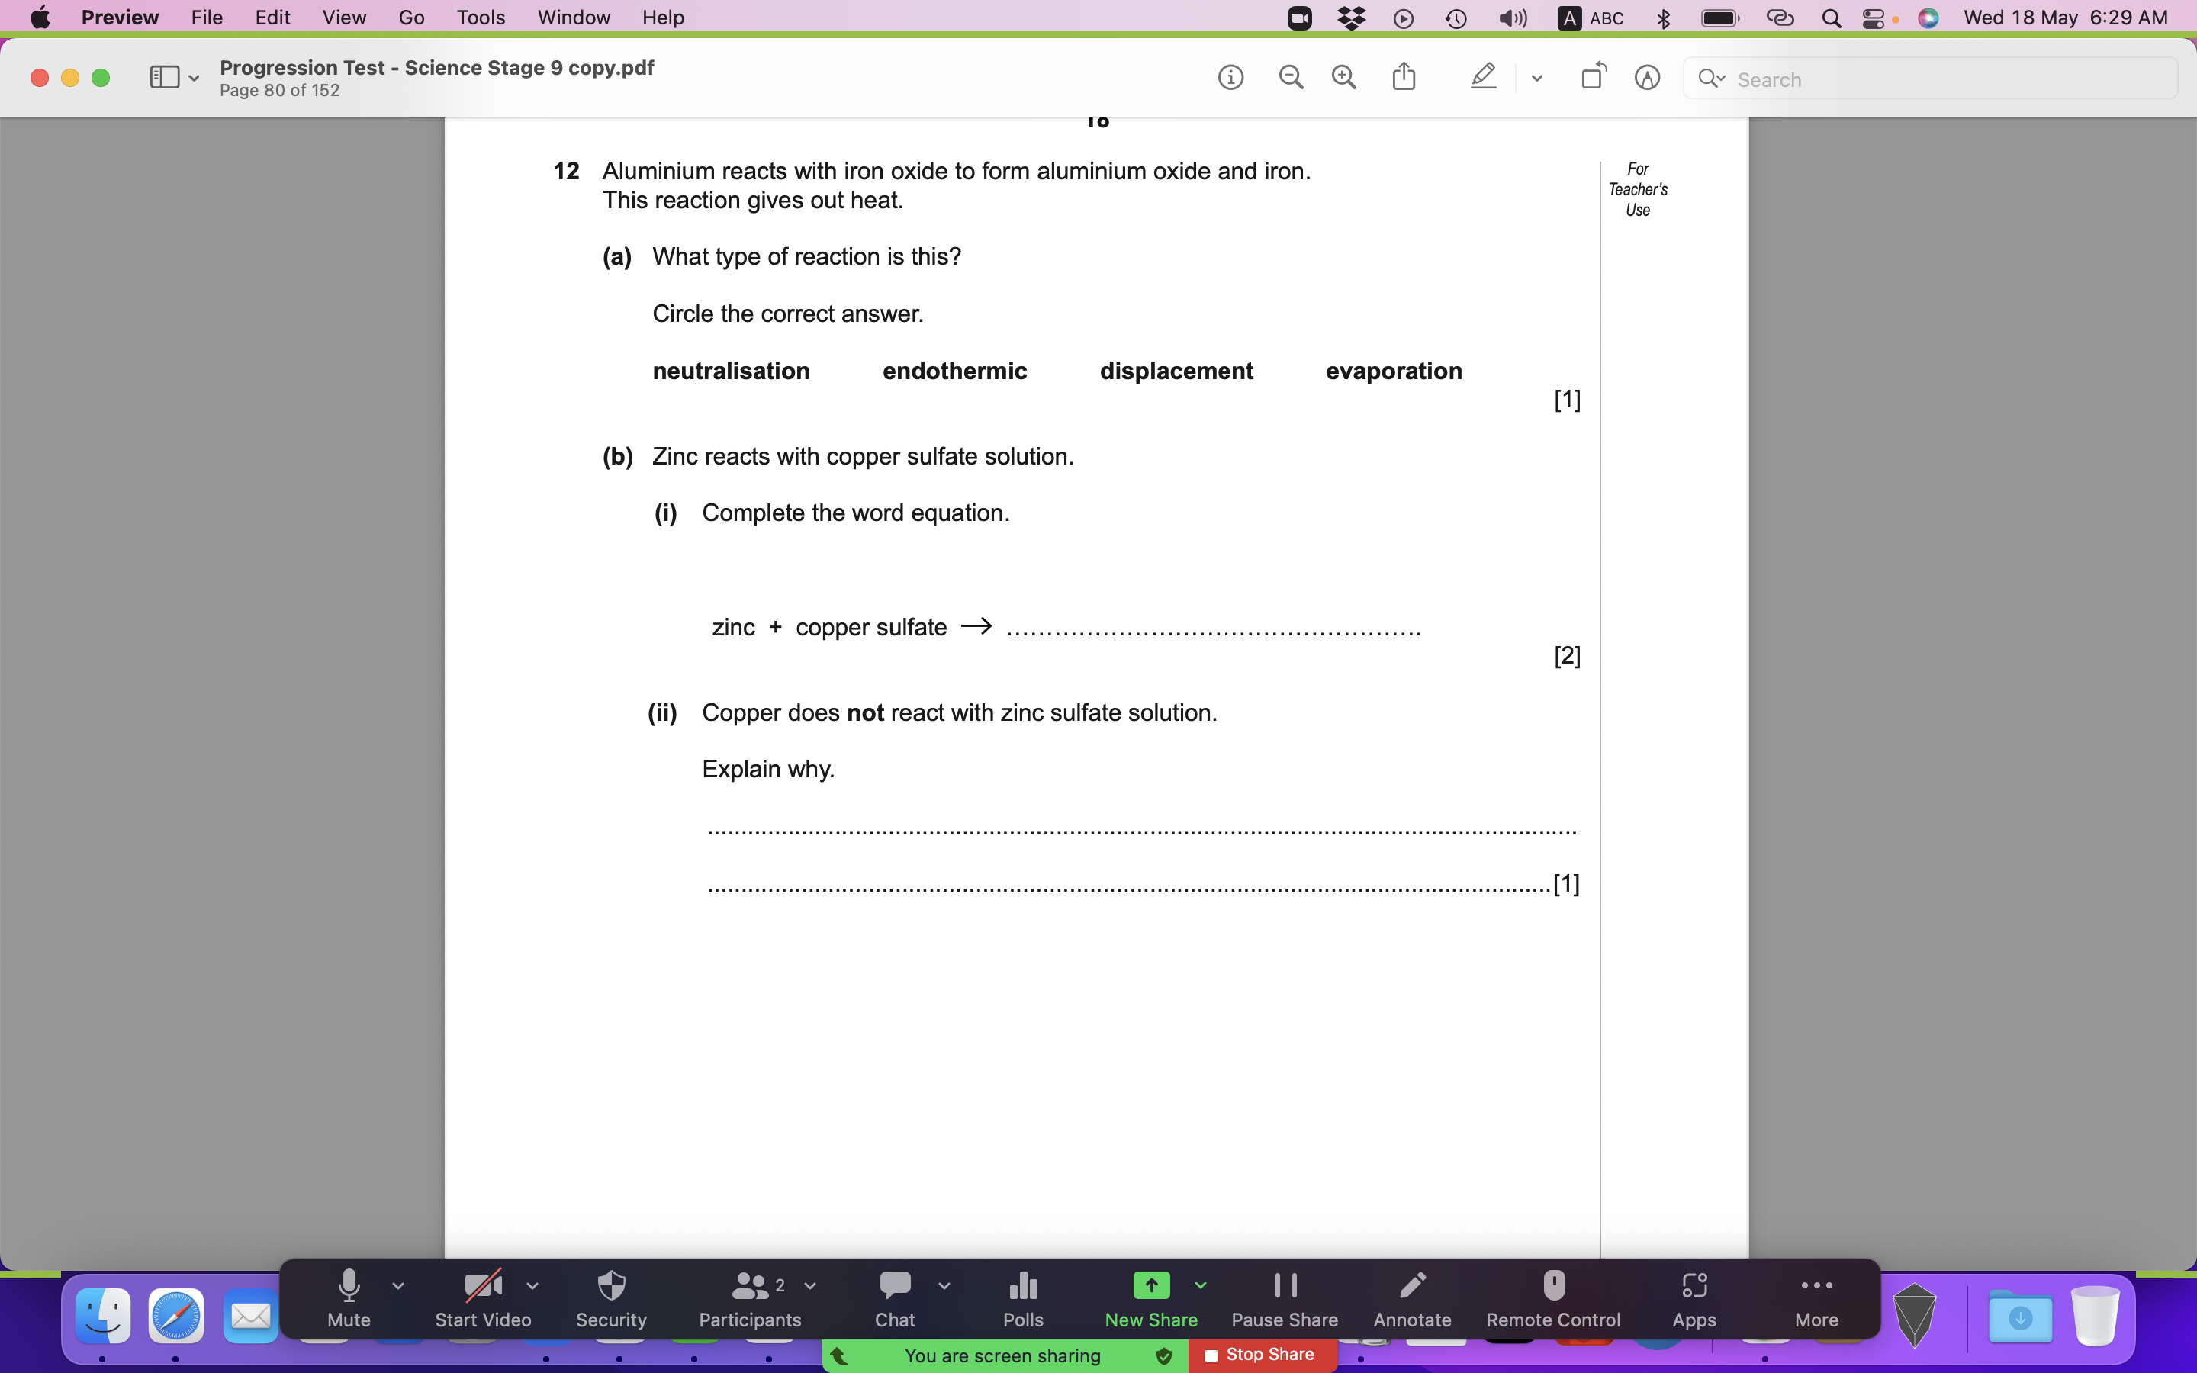Rotate the page with the Rotate icon
The image size is (2197, 1373).
(1594, 76)
